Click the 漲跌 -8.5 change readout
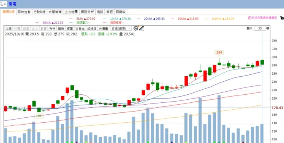284x143 pixels. (88, 34)
